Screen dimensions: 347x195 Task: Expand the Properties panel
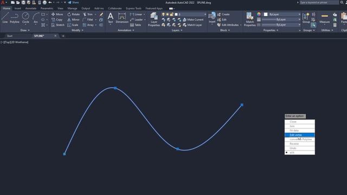271,30
